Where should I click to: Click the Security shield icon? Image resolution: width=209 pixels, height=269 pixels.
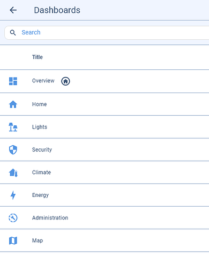(13, 150)
